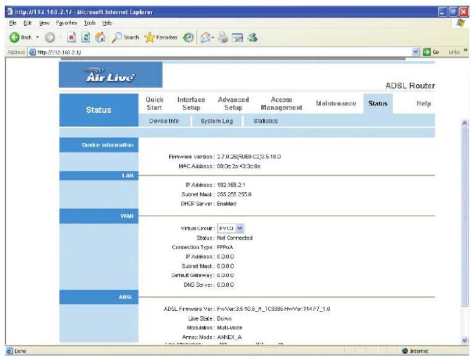Expand the address bar dropdown
Image resolution: width=471 pixels, height=356 pixels.
coord(415,52)
